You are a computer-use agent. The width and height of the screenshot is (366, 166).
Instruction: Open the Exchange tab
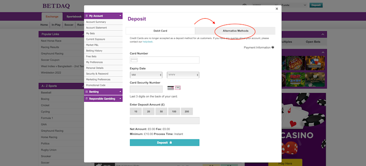[x=52, y=17]
